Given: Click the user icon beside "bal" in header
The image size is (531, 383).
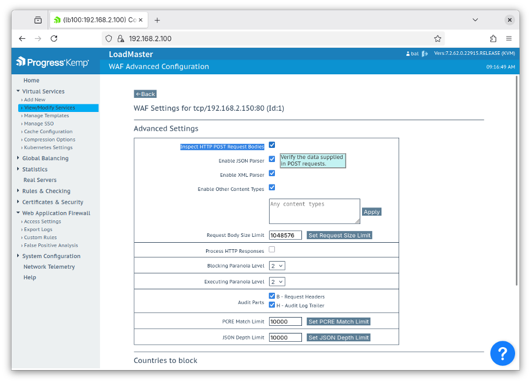Looking at the screenshot, I should pos(408,54).
